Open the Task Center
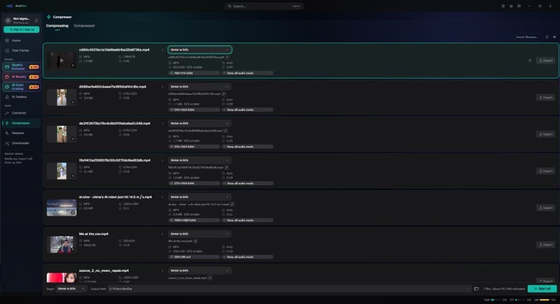The width and height of the screenshot is (560, 304). coord(20,51)
